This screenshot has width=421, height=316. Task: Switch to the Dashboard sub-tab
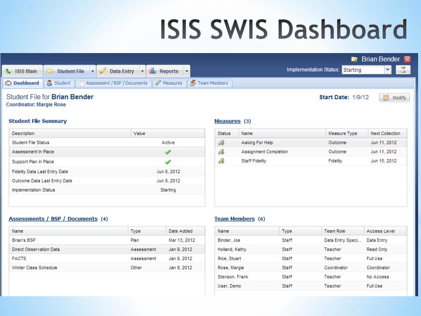(x=23, y=83)
